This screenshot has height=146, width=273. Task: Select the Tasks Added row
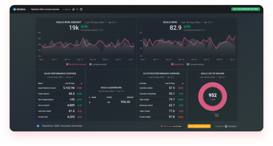pyautogui.click(x=161, y=111)
